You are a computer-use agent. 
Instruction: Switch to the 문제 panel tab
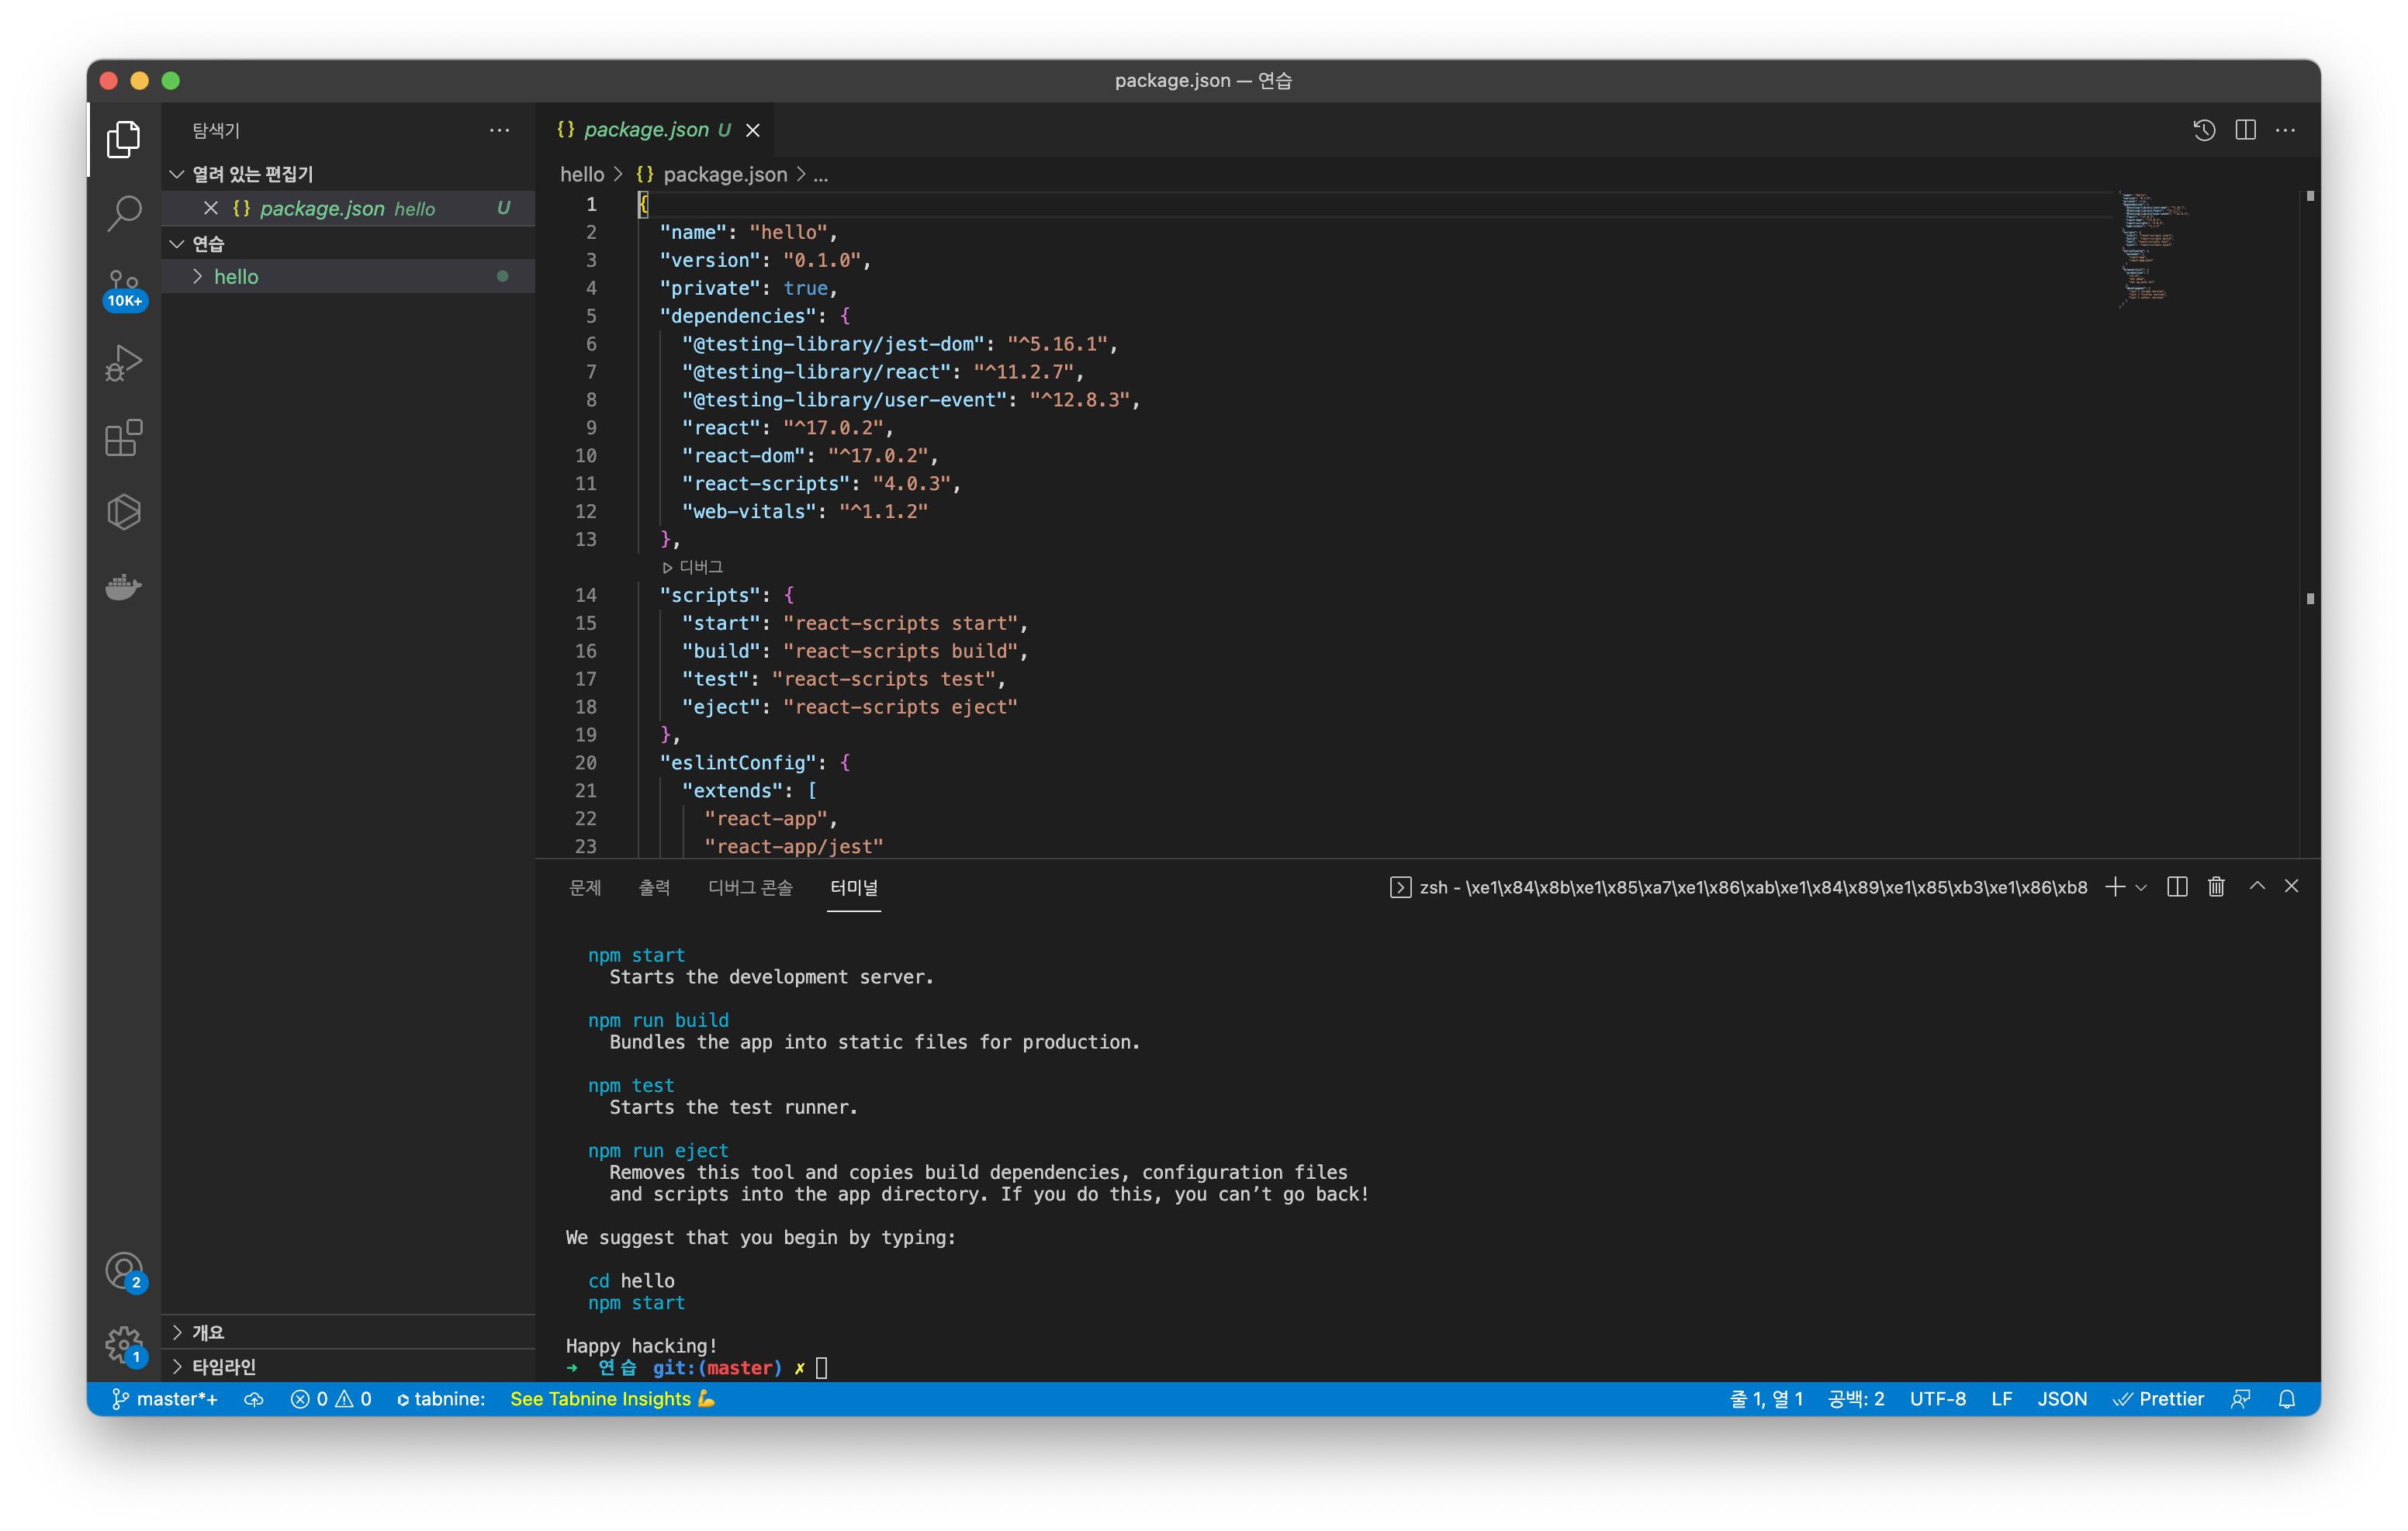(x=585, y=888)
